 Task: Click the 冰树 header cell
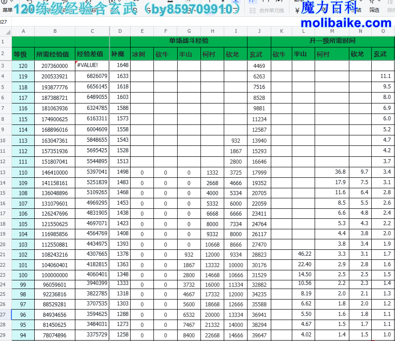(x=142, y=54)
